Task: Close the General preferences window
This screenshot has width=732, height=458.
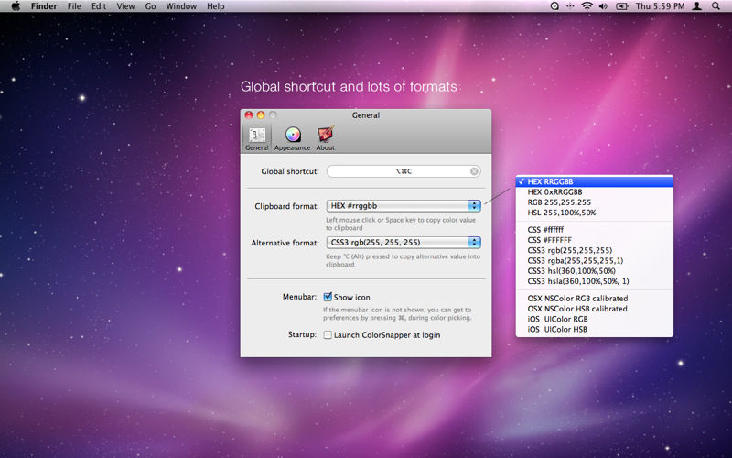Action: (x=249, y=115)
